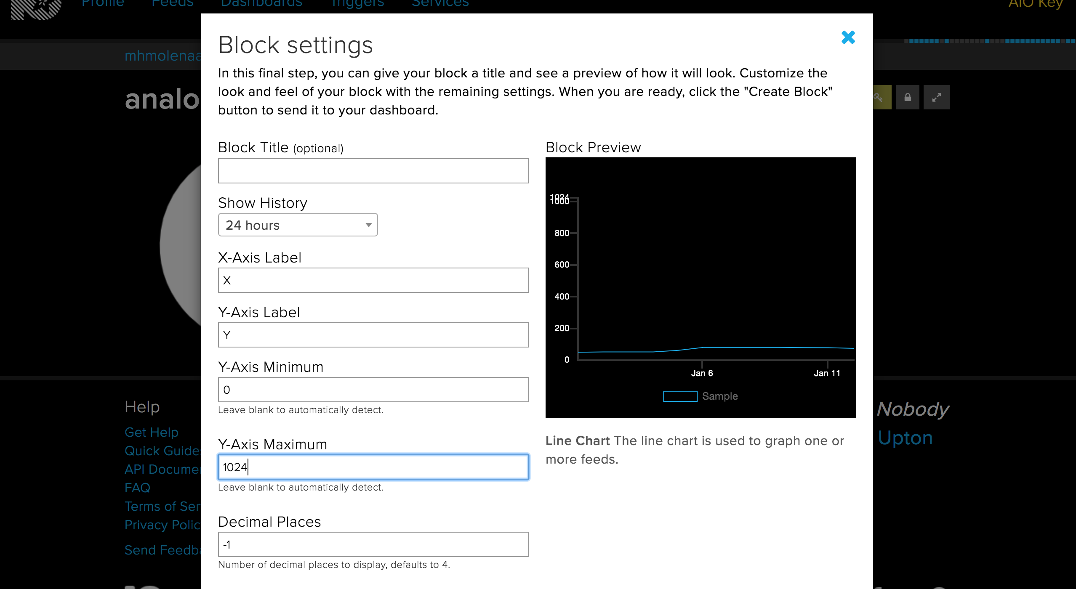Click the dashboard lock icon
This screenshot has width=1076, height=589.
tap(908, 98)
